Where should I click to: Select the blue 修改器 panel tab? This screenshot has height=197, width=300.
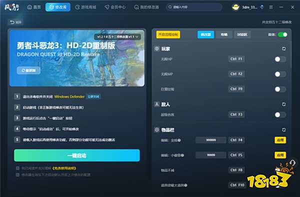[x=205, y=34]
